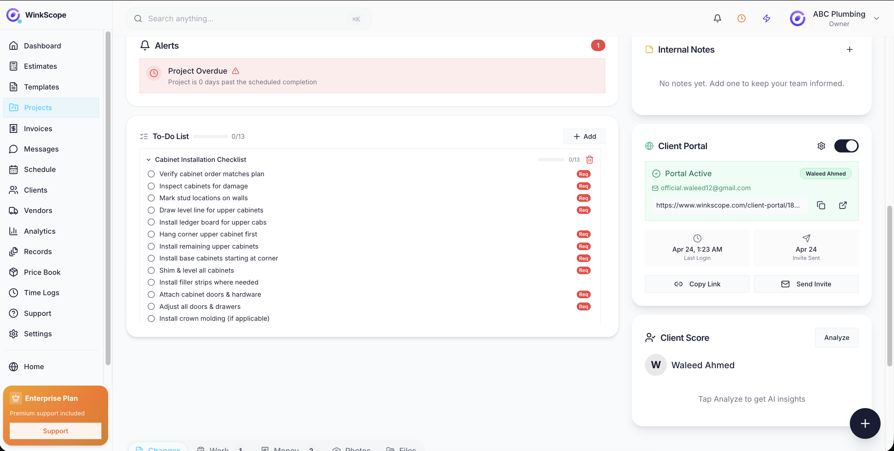894x451 pixels.
Task: Go to Dashboard in the sidebar
Action: click(51, 46)
